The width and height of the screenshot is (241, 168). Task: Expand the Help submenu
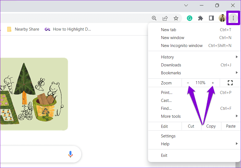coord(194,144)
